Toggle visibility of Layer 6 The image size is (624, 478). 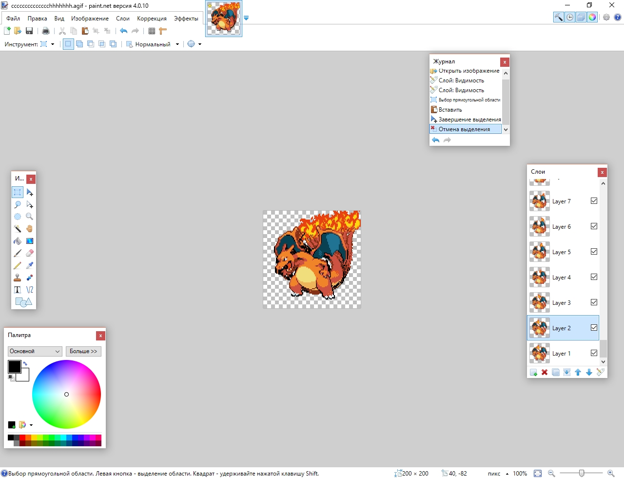click(x=594, y=226)
